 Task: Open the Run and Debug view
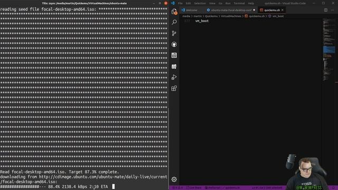(174, 78)
